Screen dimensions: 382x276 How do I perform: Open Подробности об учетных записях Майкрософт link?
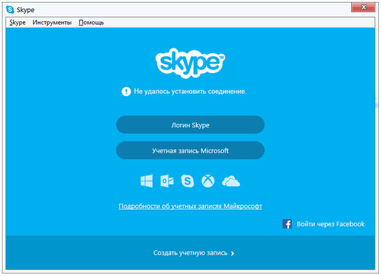tap(190, 206)
